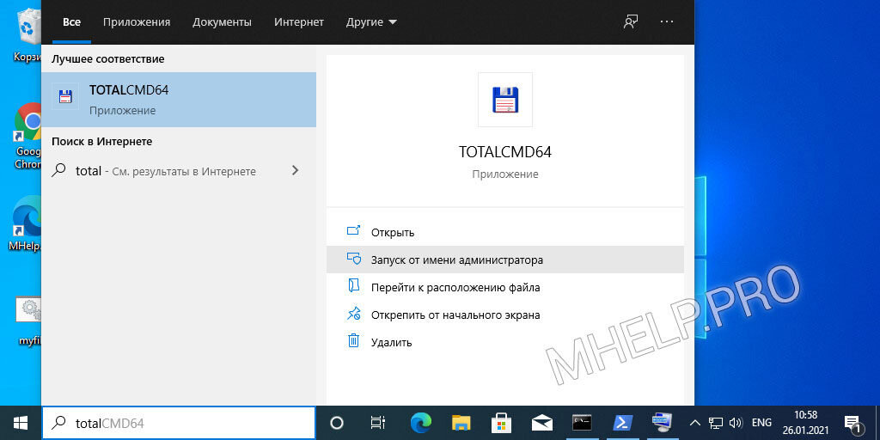The image size is (880, 440).
Task: Switch to the Интернет tab
Action: [x=298, y=22]
